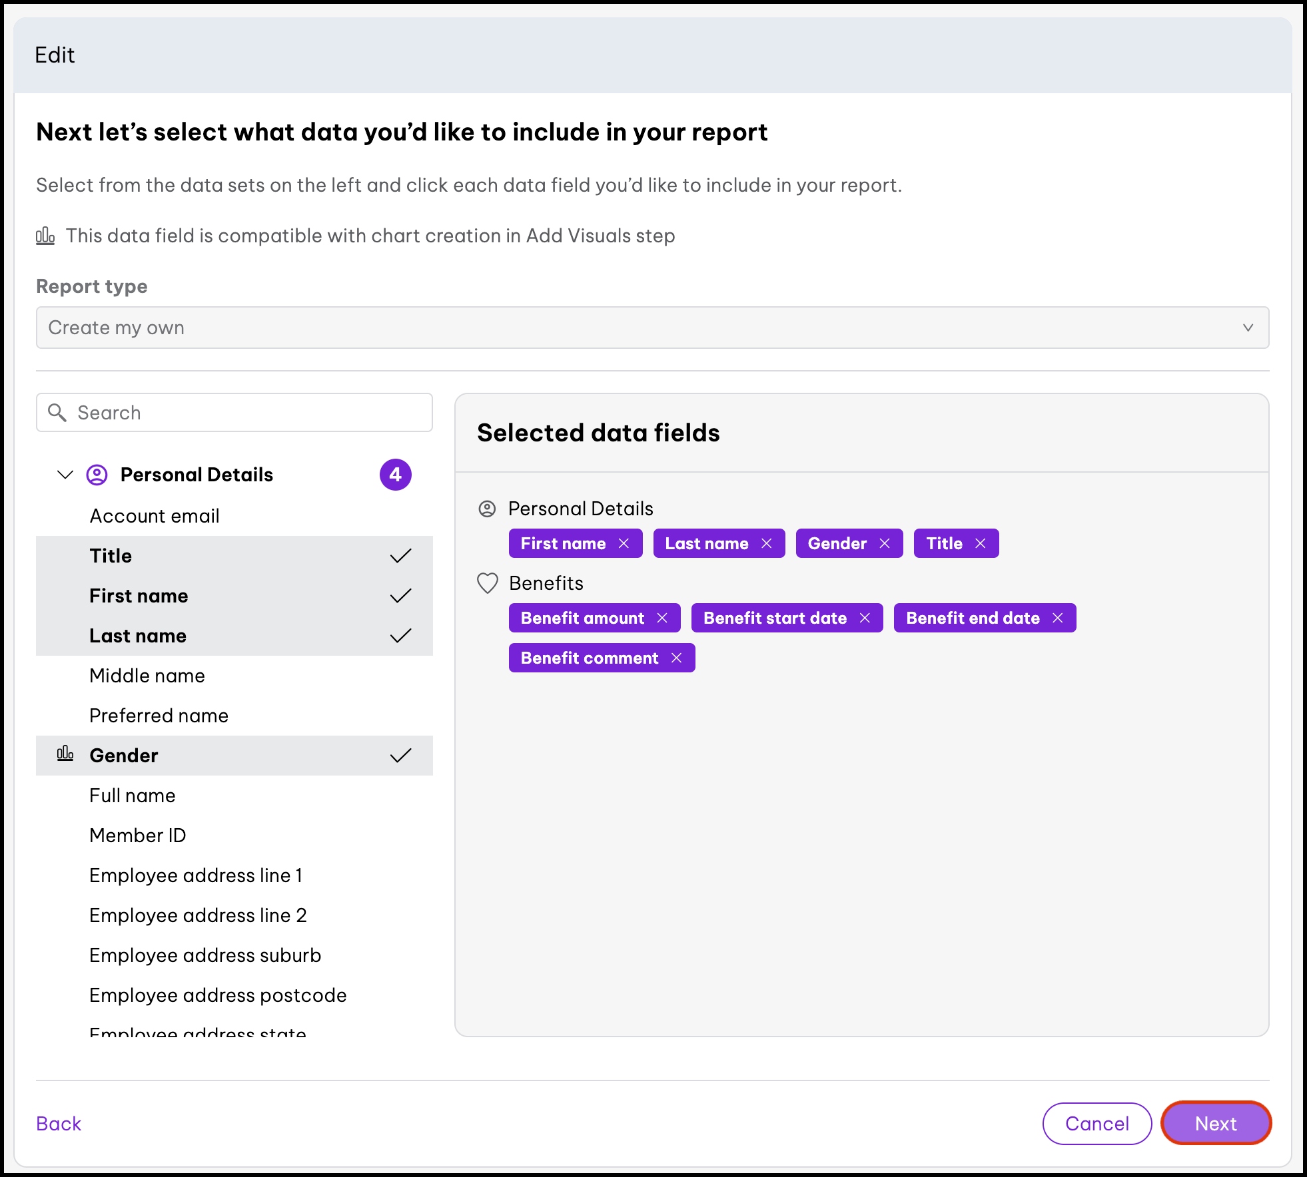
Task: Remove the First name tag via X
Action: tap(624, 543)
